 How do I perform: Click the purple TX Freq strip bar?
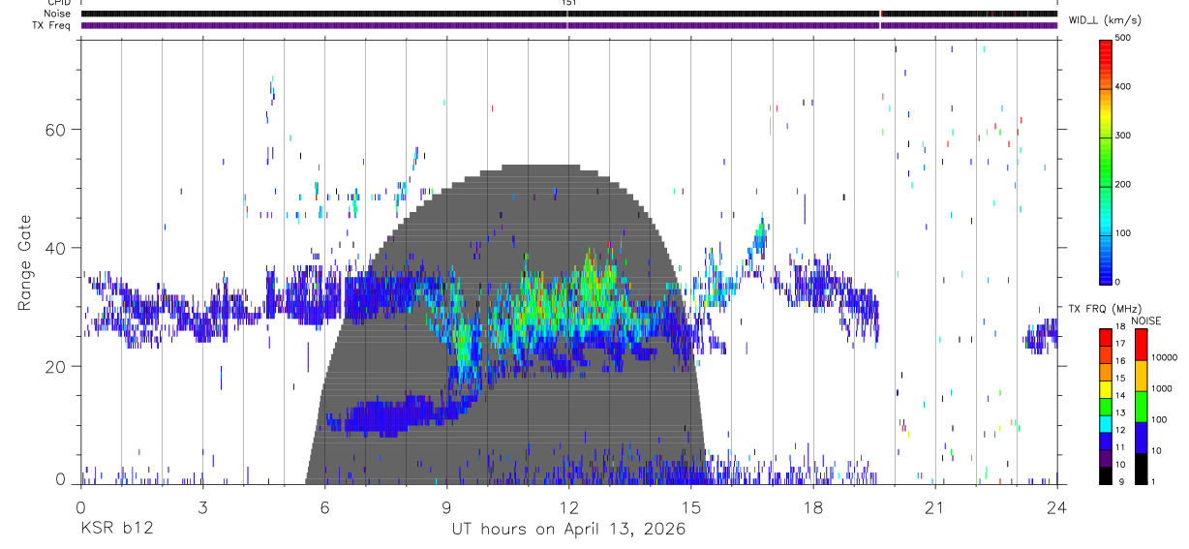coord(569,25)
